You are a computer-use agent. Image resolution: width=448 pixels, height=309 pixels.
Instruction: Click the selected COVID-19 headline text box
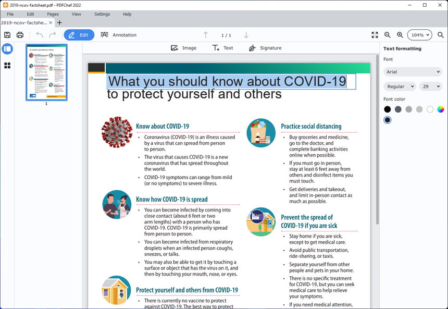pos(231,81)
